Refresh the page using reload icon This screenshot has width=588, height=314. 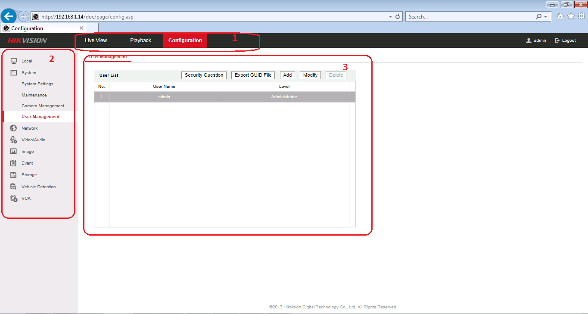click(x=398, y=17)
